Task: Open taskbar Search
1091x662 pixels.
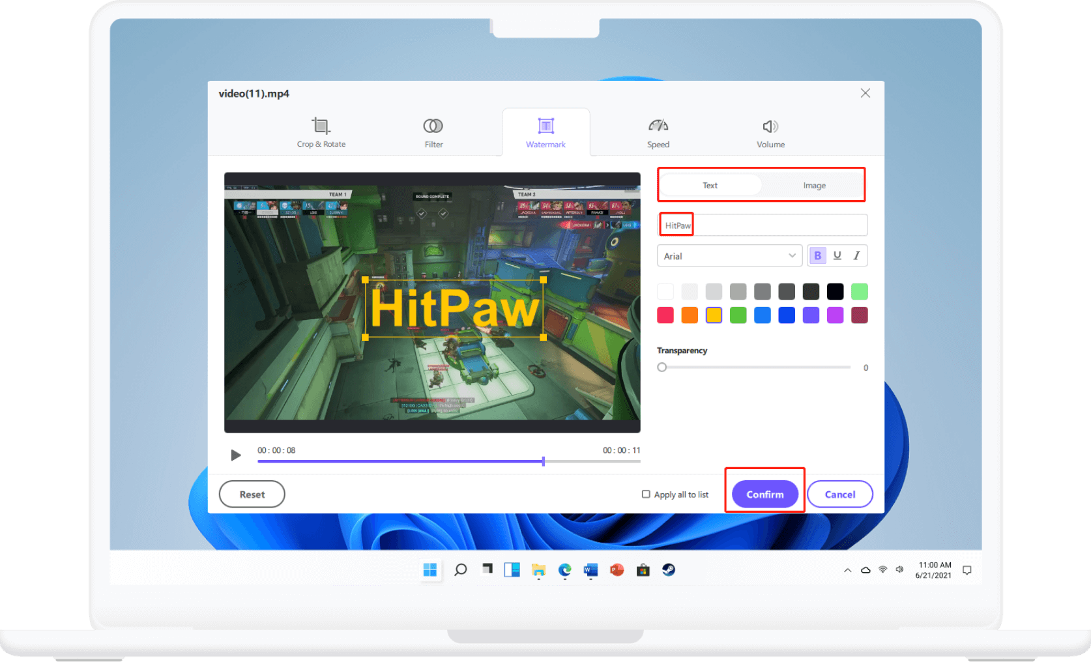Action: click(460, 570)
